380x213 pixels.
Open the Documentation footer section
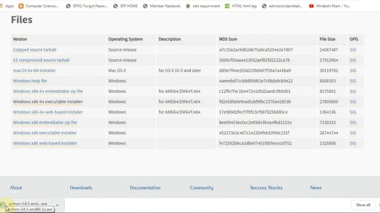click(x=145, y=188)
